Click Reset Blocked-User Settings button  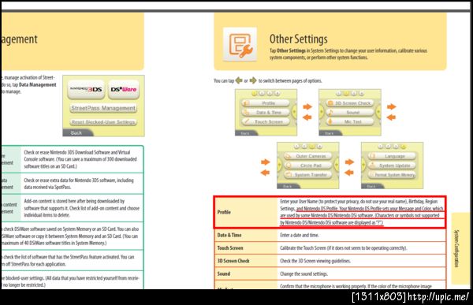pos(103,122)
